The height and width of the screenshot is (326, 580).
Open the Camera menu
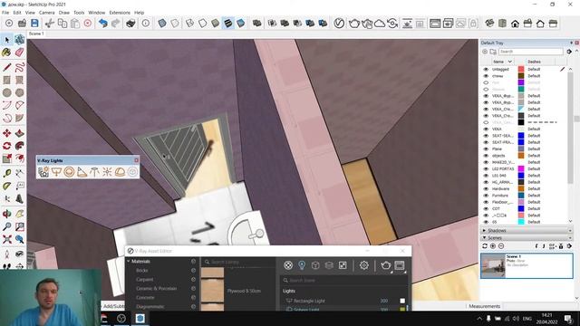46,13
